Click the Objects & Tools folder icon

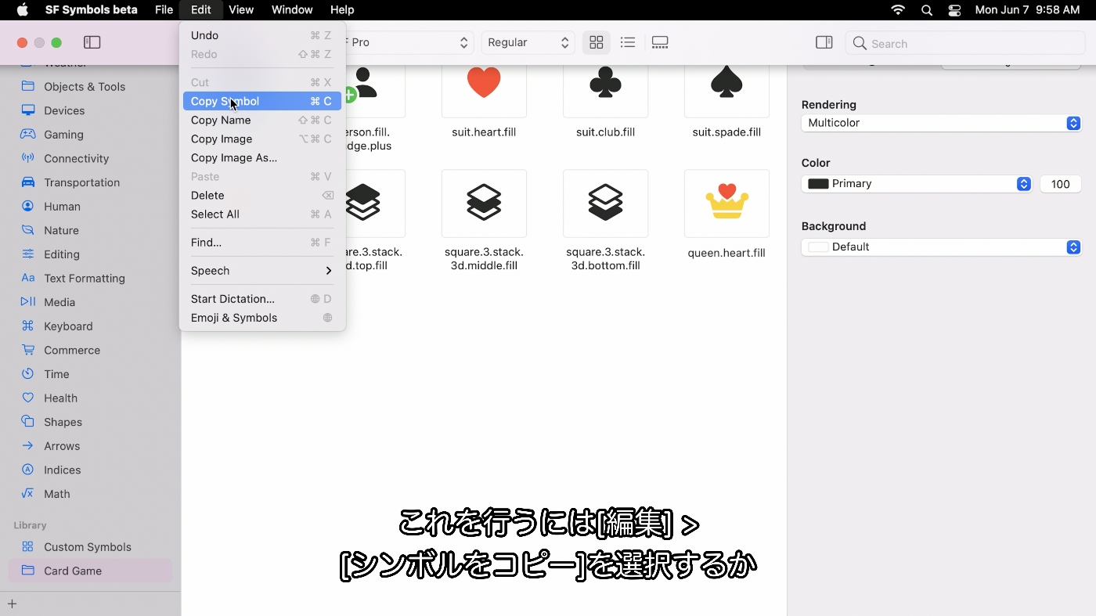(x=28, y=86)
